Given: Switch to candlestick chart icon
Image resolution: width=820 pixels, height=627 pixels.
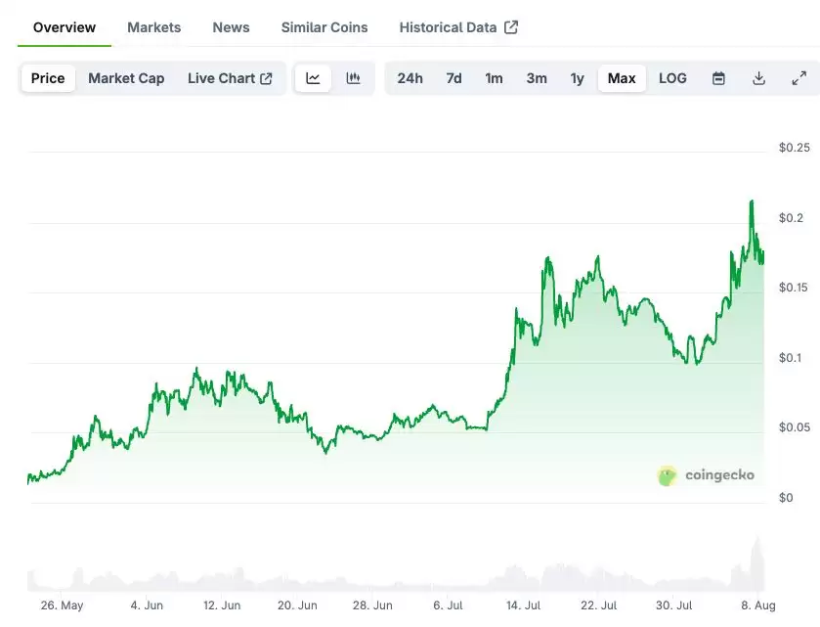Looking at the screenshot, I should [x=353, y=78].
